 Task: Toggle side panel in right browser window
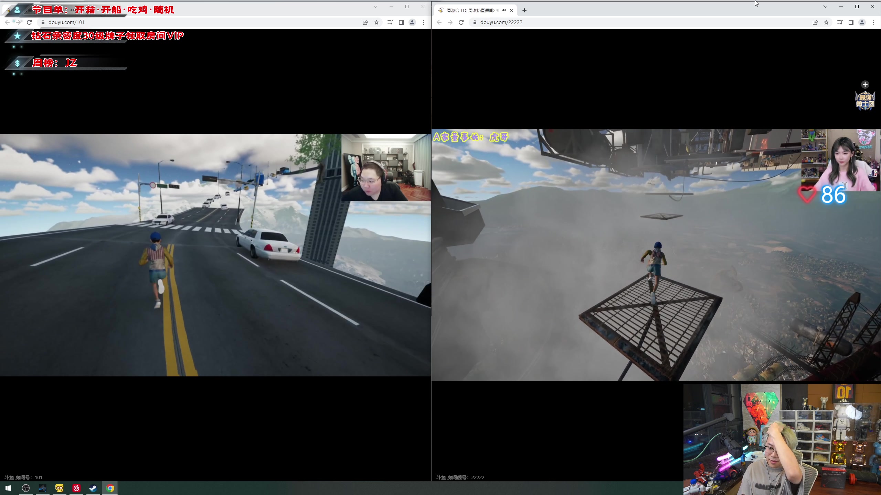(x=851, y=22)
